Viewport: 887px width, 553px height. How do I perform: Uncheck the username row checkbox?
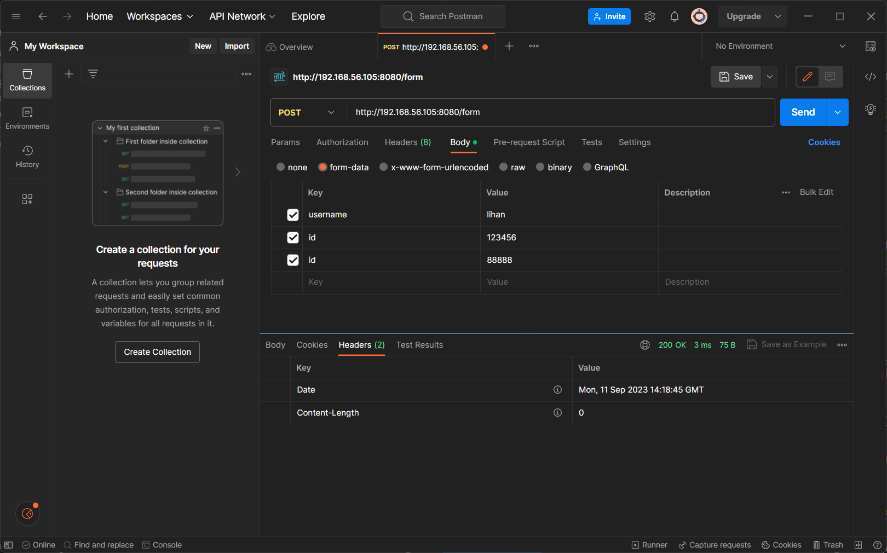(x=293, y=215)
